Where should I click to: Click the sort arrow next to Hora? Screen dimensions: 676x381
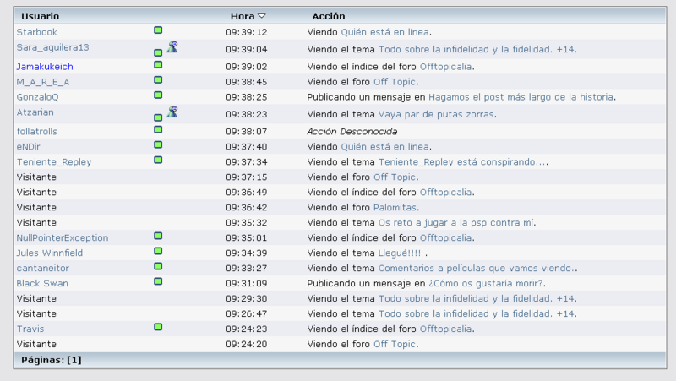[262, 16]
